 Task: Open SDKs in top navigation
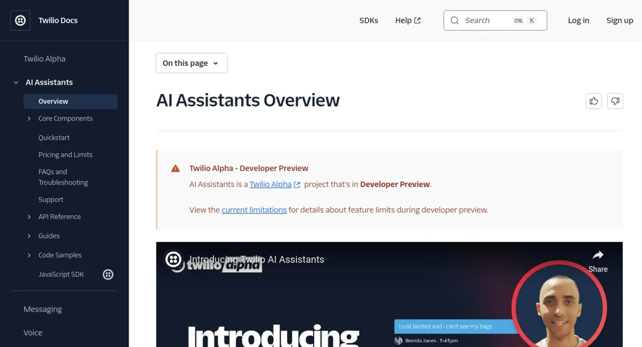[x=369, y=20]
